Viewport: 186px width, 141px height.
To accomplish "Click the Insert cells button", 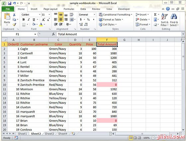I will [x=142, y=15].
